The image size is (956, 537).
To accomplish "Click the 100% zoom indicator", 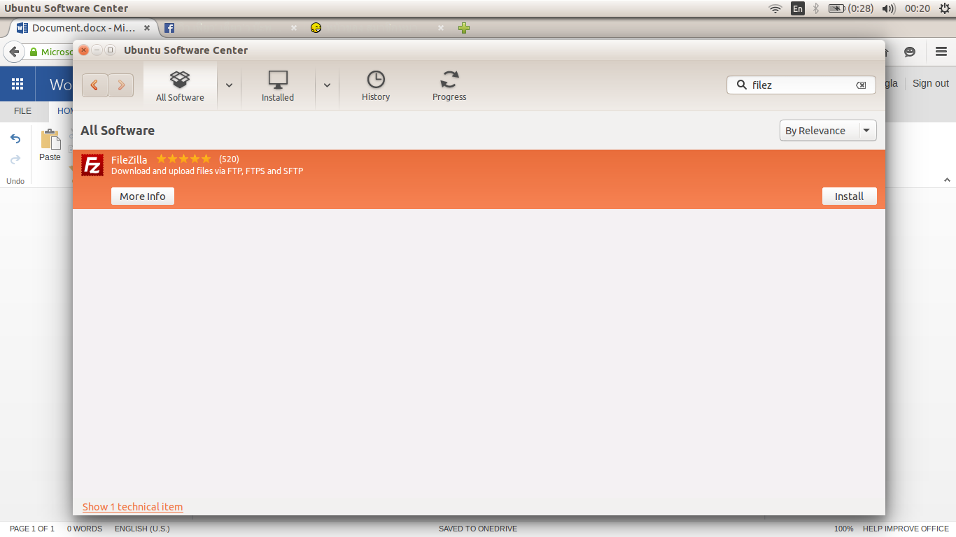I will tap(843, 529).
